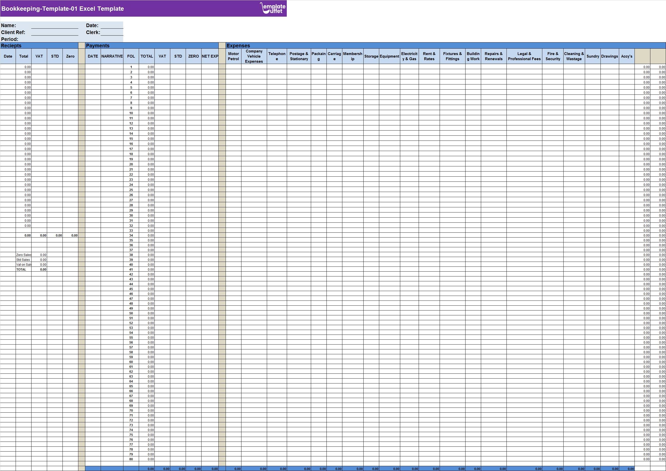Click the Accy's column header

(627, 56)
